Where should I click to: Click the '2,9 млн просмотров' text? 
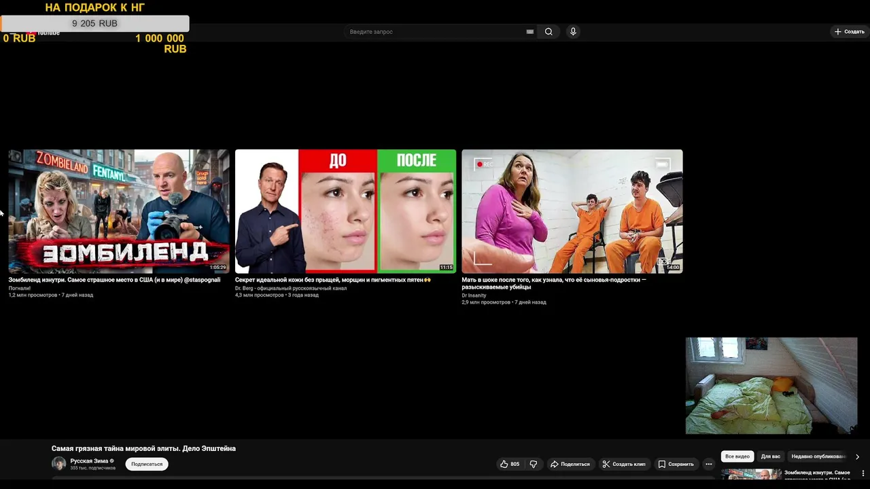[x=486, y=302]
